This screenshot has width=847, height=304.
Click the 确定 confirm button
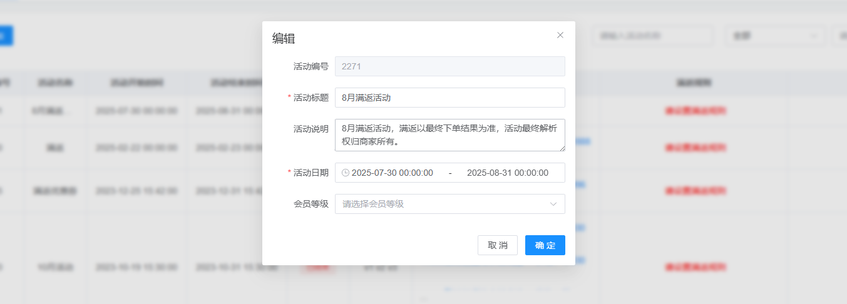coord(545,245)
